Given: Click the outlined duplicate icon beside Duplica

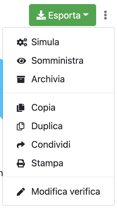Looking at the screenshot, I should (21, 126).
